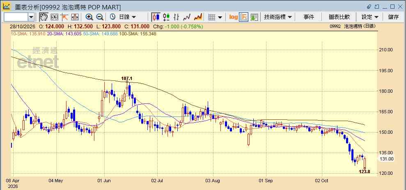Image resolution: width=406 pixels, height=190 pixels.
Task: Zoom out of the chart
Action: (100, 17)
